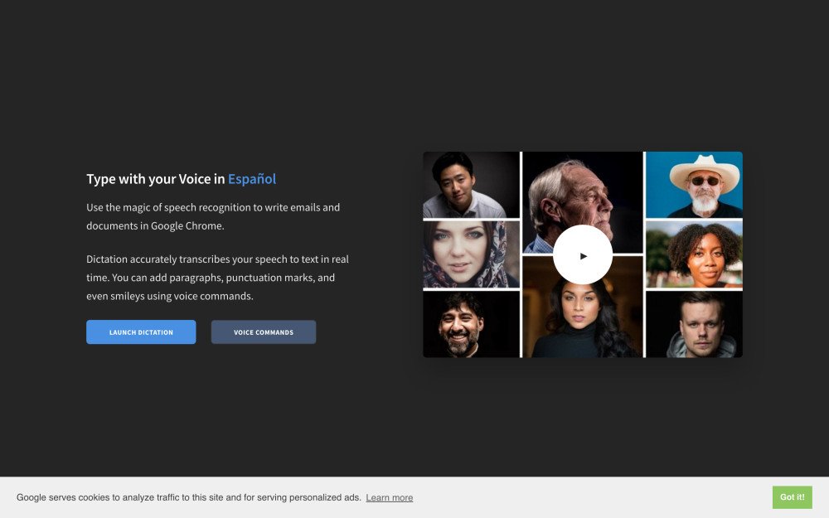Click the 'Use the magic of speech recognition' line
Viewport: 829px width, 518px height.
pos(213,207)
